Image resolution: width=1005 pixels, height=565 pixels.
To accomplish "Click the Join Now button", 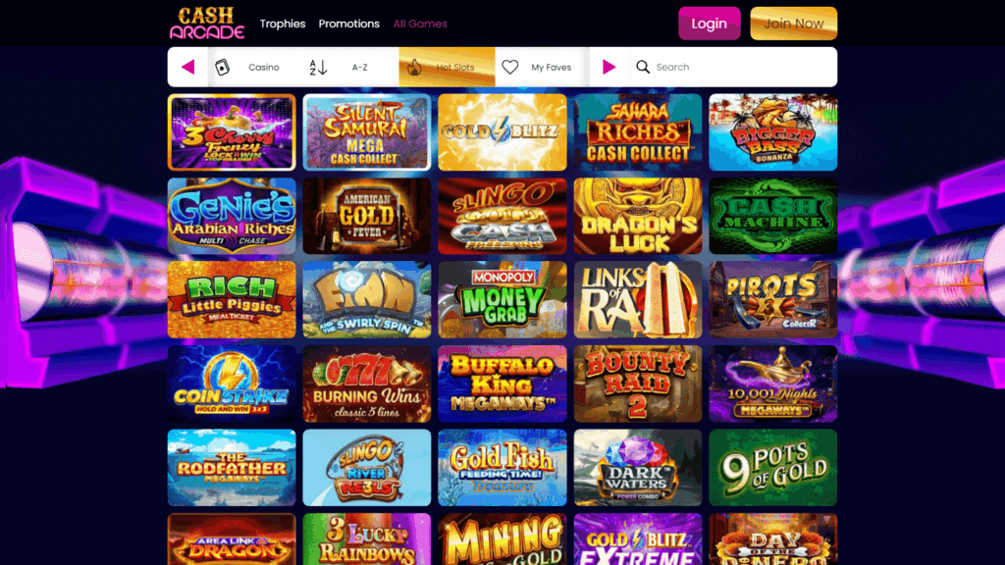I will (793, 24).
